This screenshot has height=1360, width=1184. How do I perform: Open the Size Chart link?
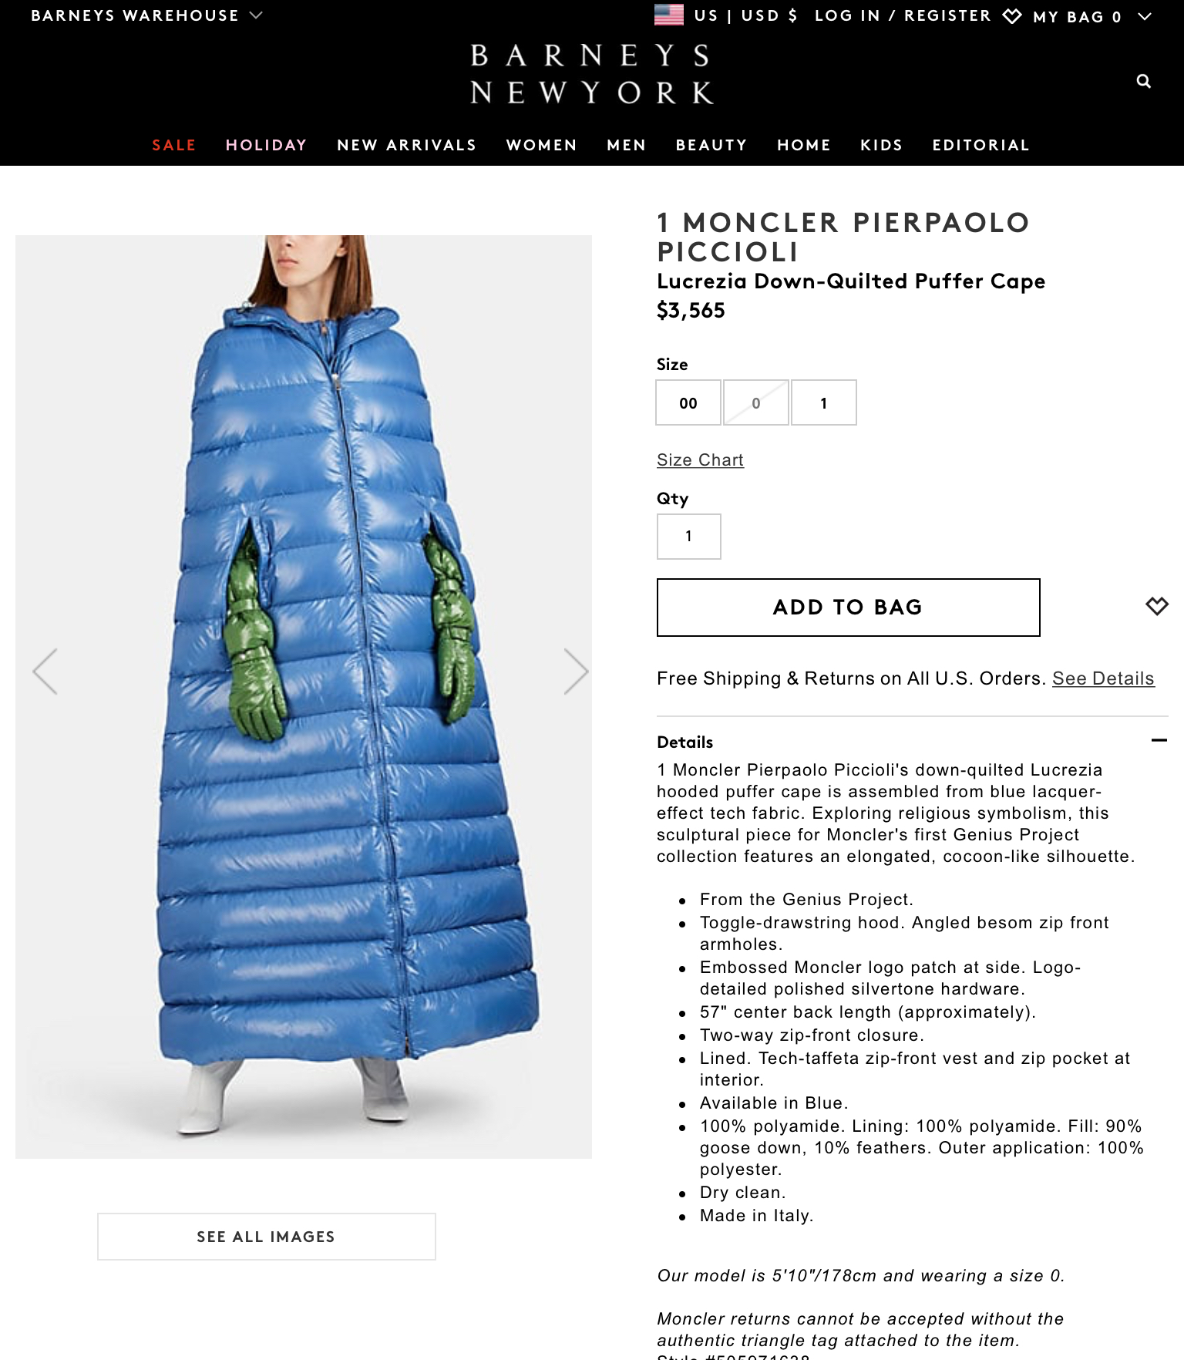[700, 460]
